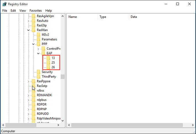Collapse the RasMan key
This screenshot has width=196, height=134.
[28, 30]
